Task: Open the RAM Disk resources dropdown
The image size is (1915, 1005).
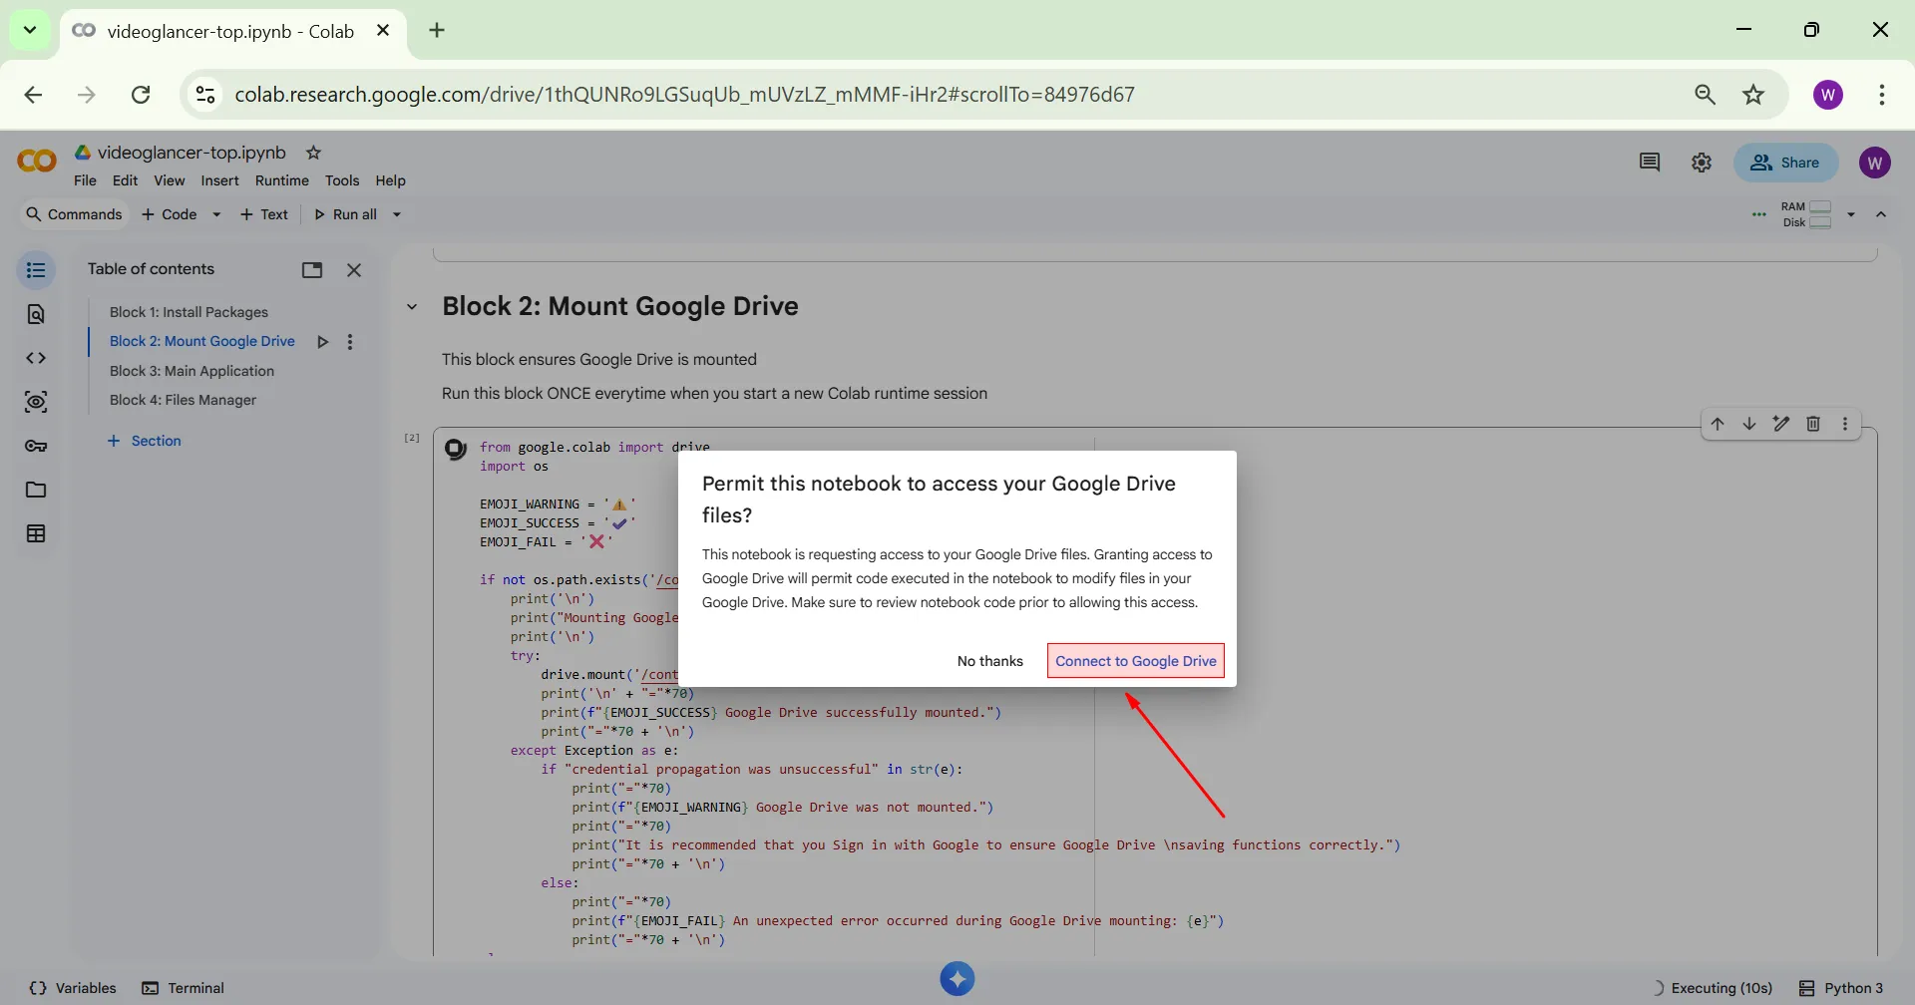Action: pos(1851,214)
